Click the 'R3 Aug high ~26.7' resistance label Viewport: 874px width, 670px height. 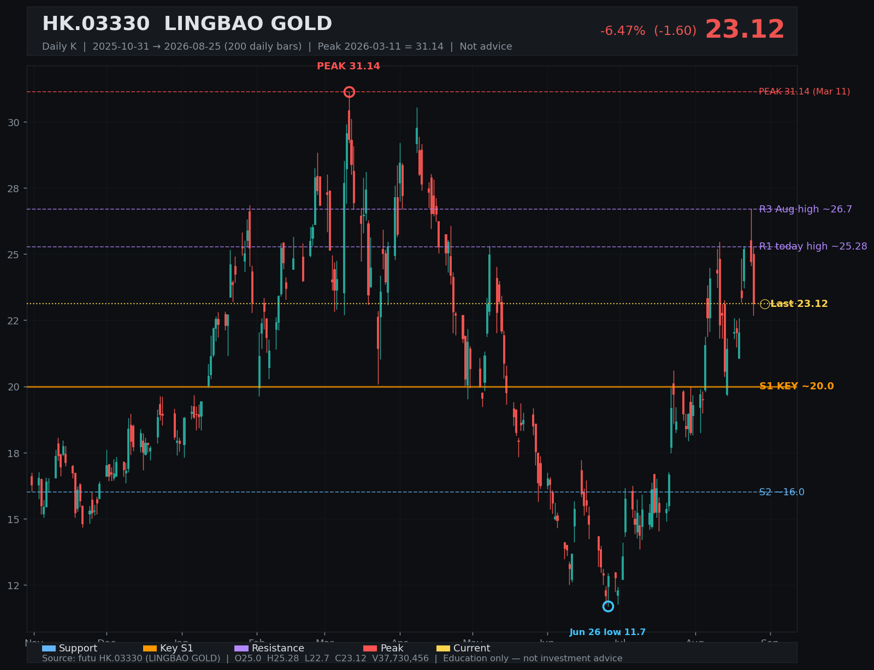pyautogui.click(x=806, y=209)
